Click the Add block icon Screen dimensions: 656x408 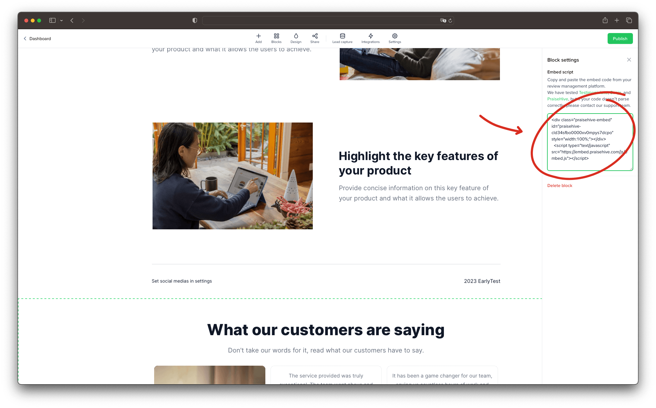click(258, 38)
